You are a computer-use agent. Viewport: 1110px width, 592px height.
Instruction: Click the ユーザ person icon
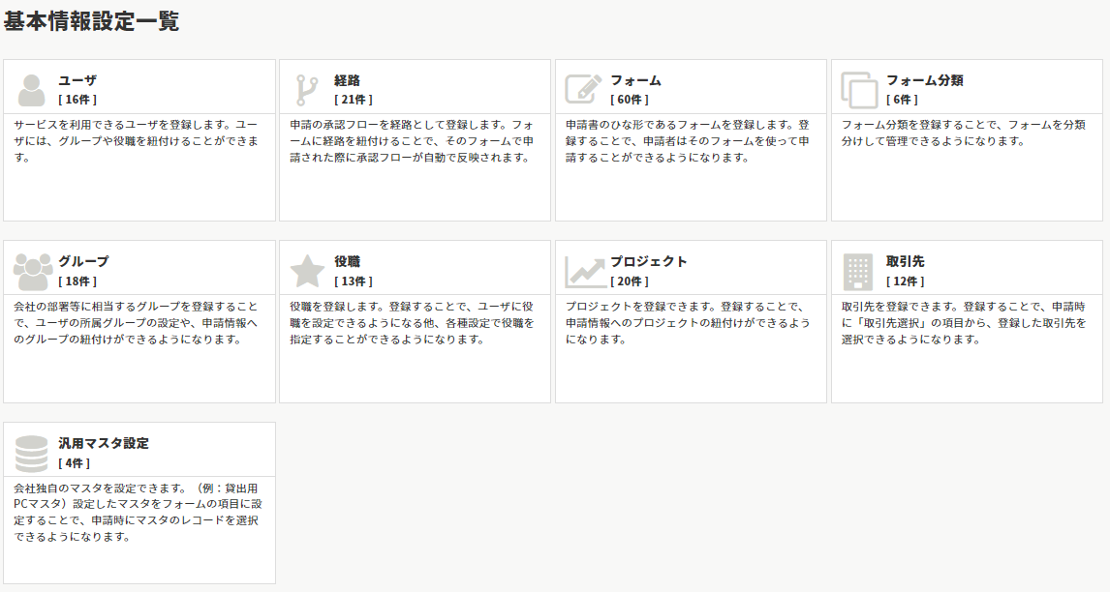(x=31, y=90)
